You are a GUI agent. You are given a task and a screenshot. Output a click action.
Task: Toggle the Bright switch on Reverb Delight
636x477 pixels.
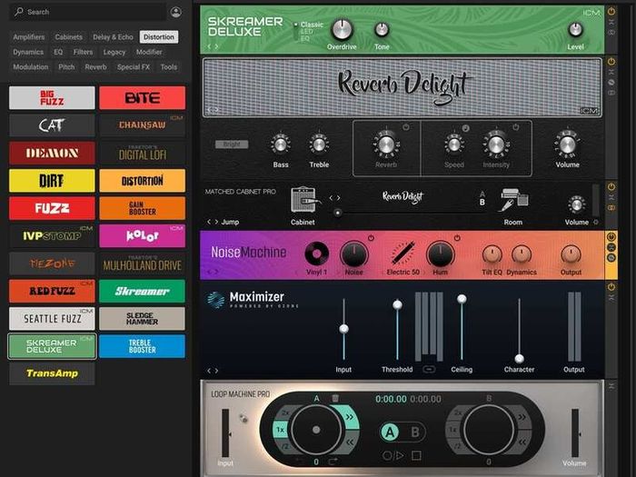pyautogui.click(x=232, y=144)
